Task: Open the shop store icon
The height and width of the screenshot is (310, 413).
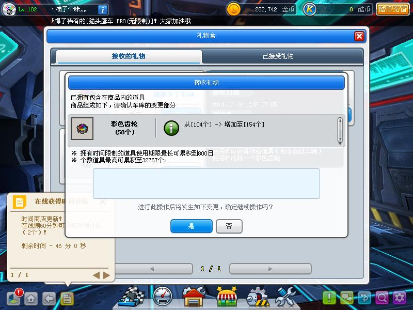Action: pos(227,297)
